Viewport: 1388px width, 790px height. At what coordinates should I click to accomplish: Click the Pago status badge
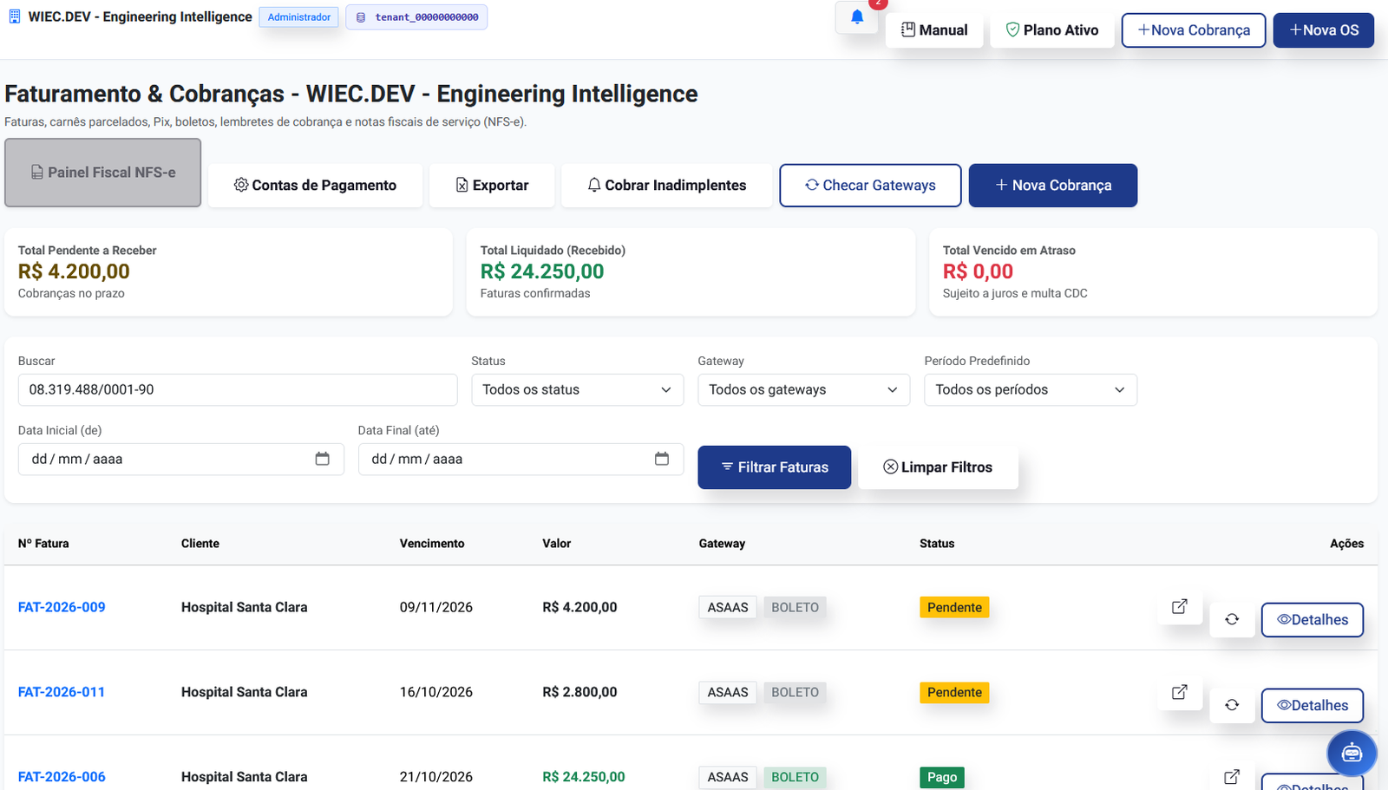point(942,777)
